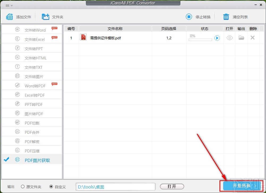This screenshot has width=266, height=193.
Task: Click the 打开 button beside output path
Action: coord(172,186)
